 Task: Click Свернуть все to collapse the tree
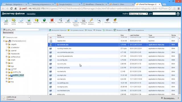pyautogui.click(x=10, y=37)
